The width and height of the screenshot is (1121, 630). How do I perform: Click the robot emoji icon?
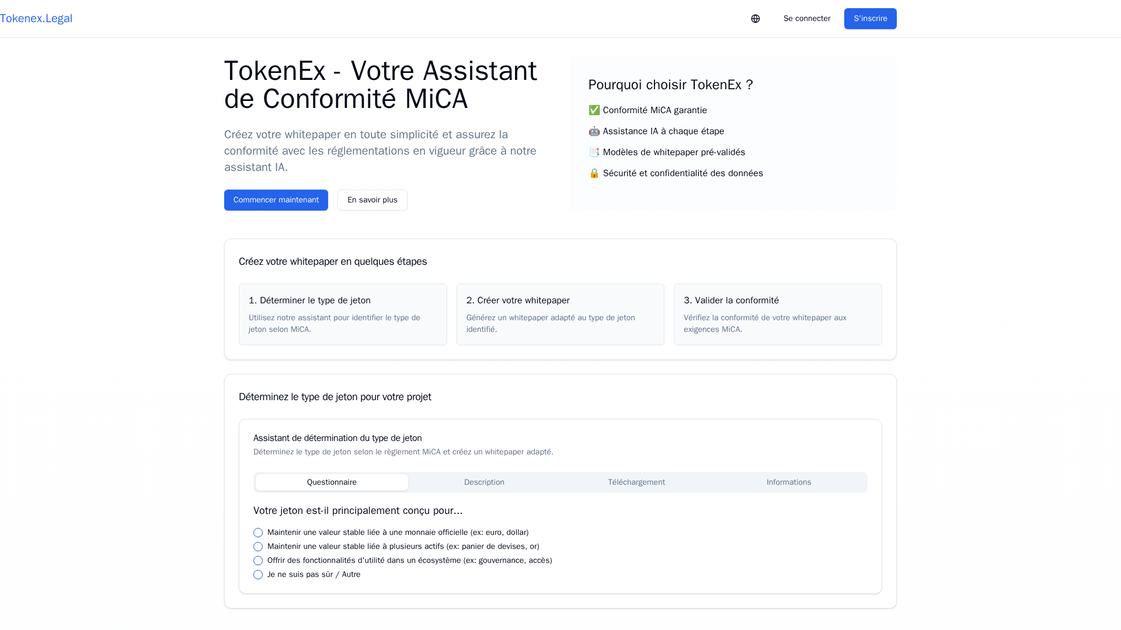pyautogui.click(x=594, y=131)
